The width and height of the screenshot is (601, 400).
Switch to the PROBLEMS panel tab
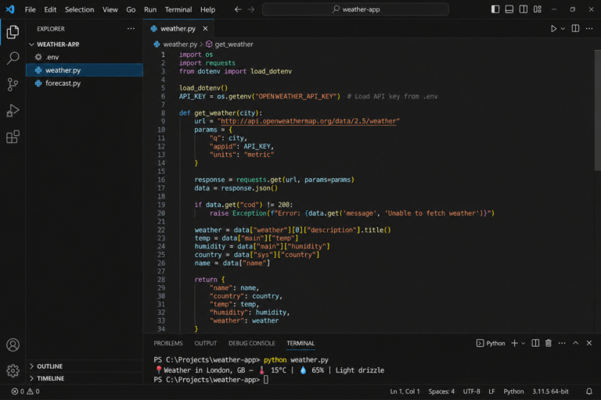pos(168,343)
